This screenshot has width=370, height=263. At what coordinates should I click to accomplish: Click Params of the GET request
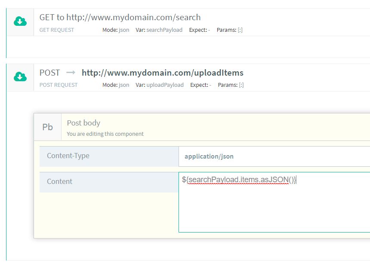[x=230, y=30]
